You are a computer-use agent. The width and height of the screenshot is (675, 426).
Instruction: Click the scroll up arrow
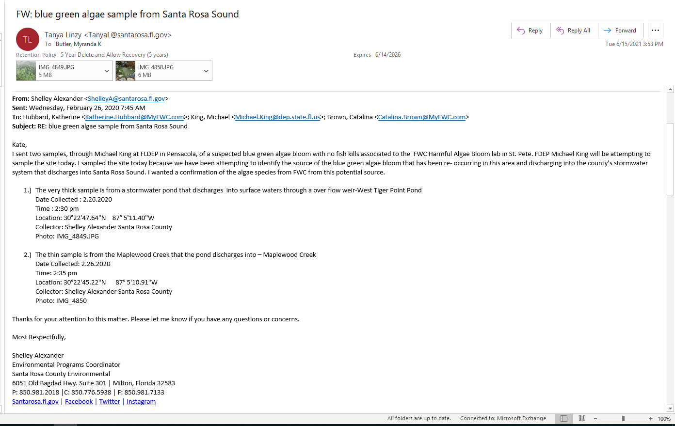[x=671, y=89]
